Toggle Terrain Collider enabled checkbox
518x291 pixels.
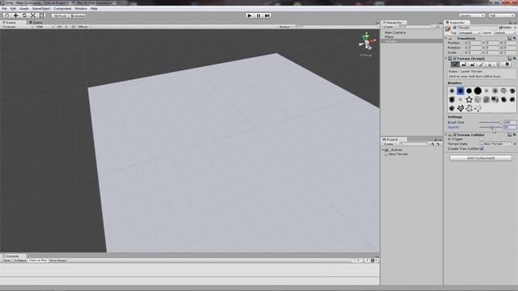tap(455, 135)
